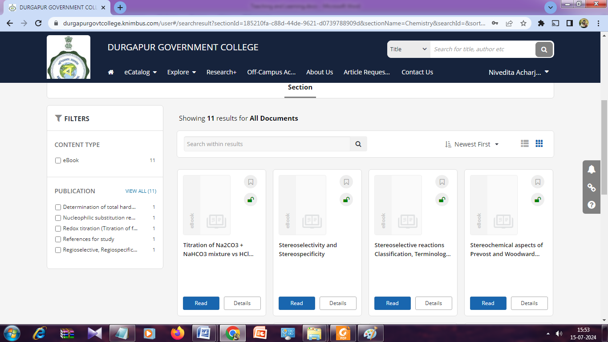Enable the eBook content type filter
608x342 pixels.
[x=58, y=161]
